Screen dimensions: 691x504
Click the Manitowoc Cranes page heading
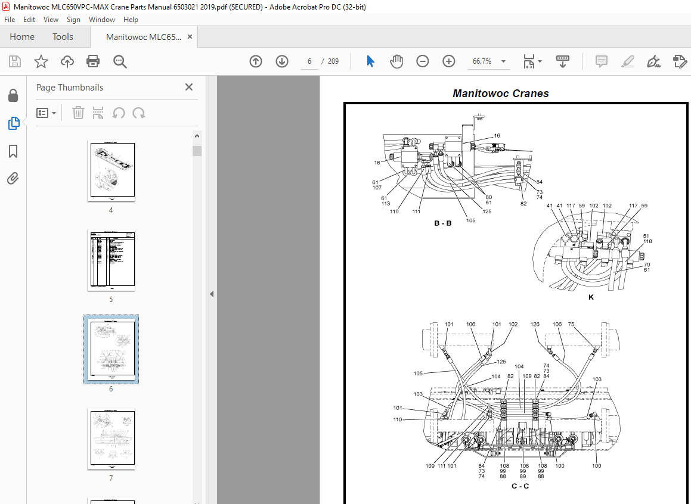(501, 94)
